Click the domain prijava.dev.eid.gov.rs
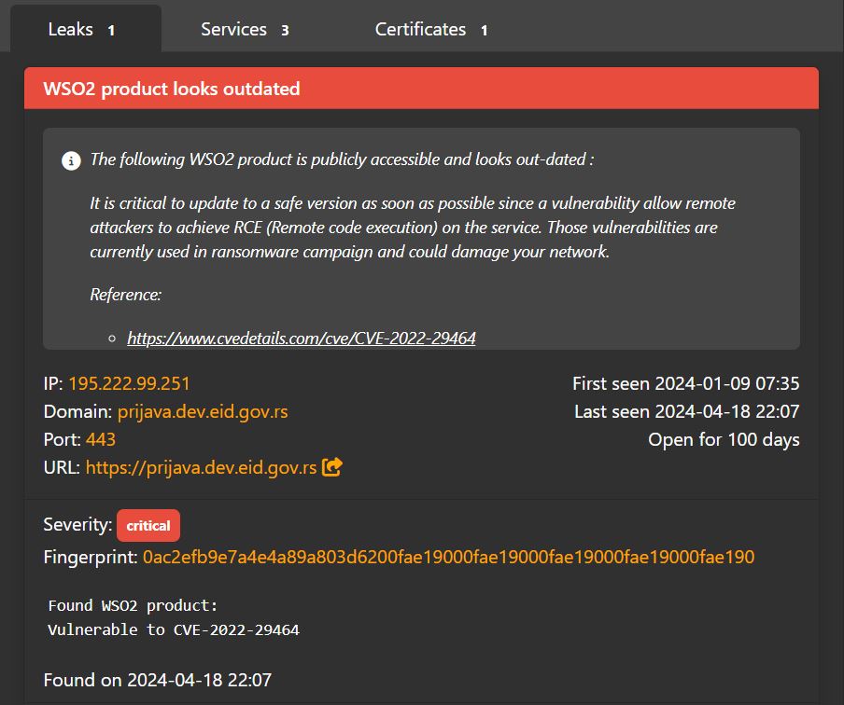844x705 pixels. coord(203,411)
